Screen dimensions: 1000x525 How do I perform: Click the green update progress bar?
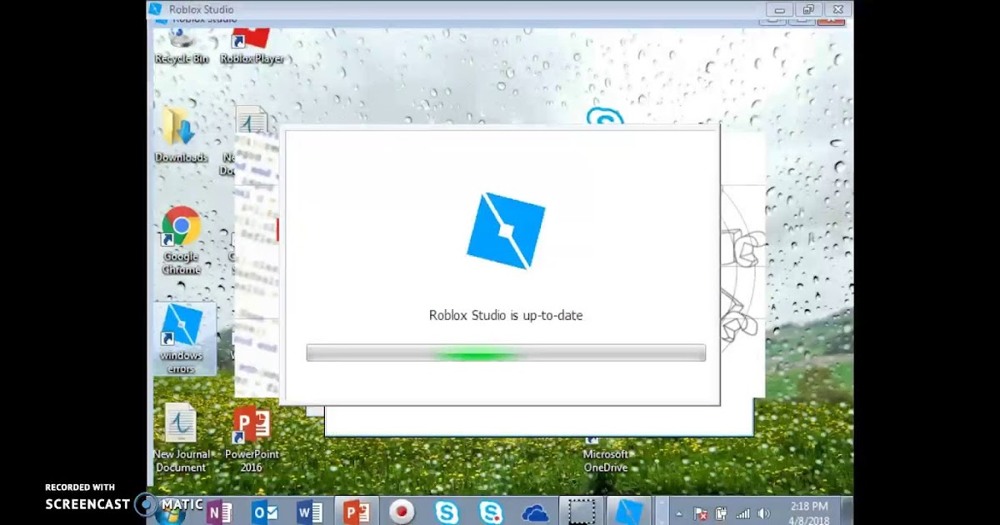(506, 352)
